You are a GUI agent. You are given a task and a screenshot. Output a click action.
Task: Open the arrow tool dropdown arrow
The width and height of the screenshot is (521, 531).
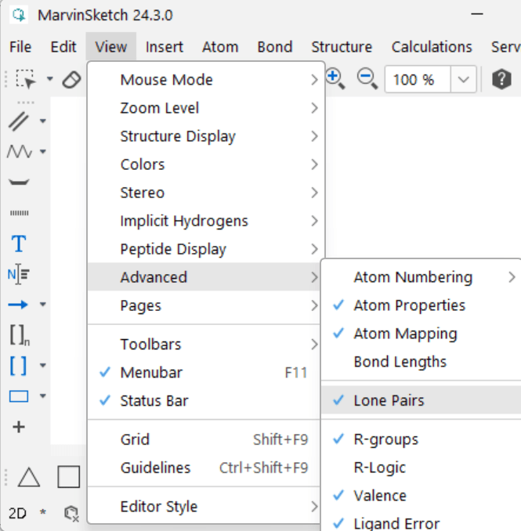pyautogui.click(x=43, y=304)
